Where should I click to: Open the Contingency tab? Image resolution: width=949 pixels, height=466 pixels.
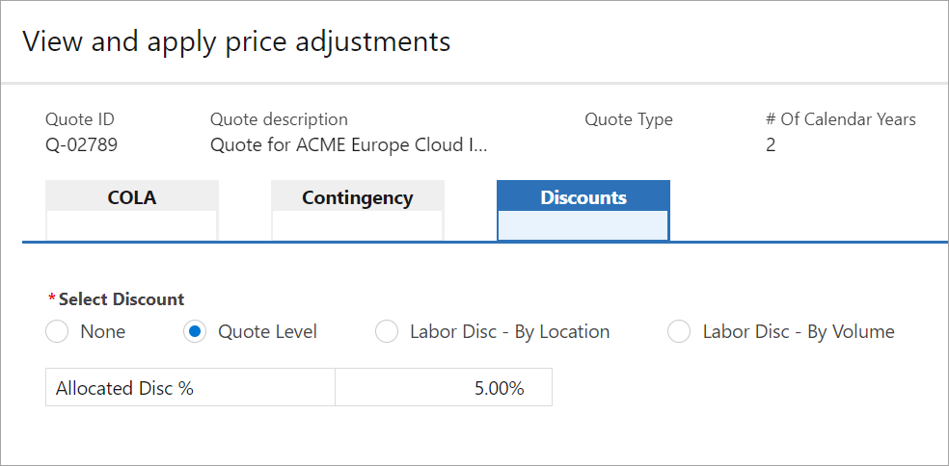point(357,197)
